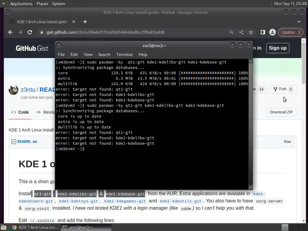Open the kde1-kdenetwork-git AUR link
This screenshot has height=231, width=308.
point(36,201)
